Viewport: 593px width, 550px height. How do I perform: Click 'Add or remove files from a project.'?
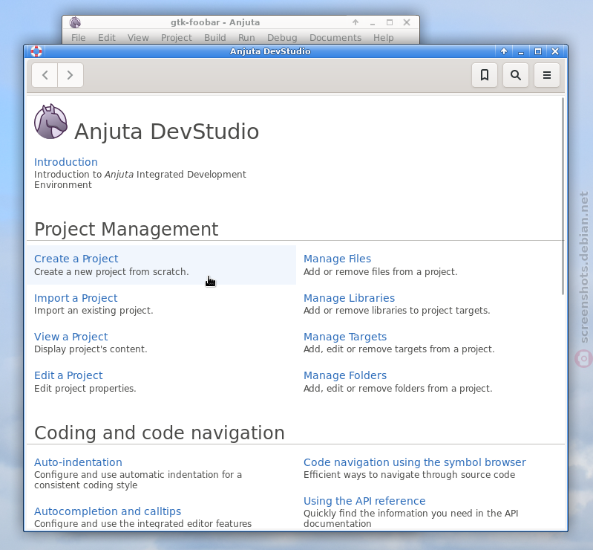[380, 272]
